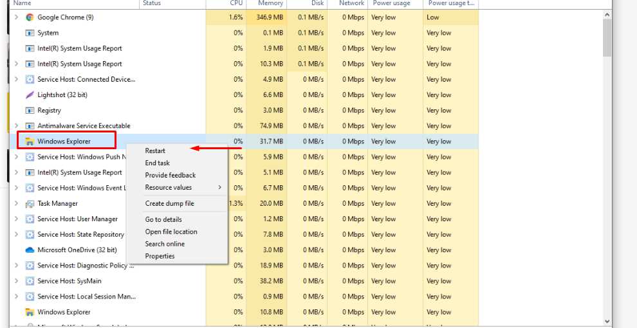Sort processes by the Memory column
637x328 pixels.
[270, 3]
